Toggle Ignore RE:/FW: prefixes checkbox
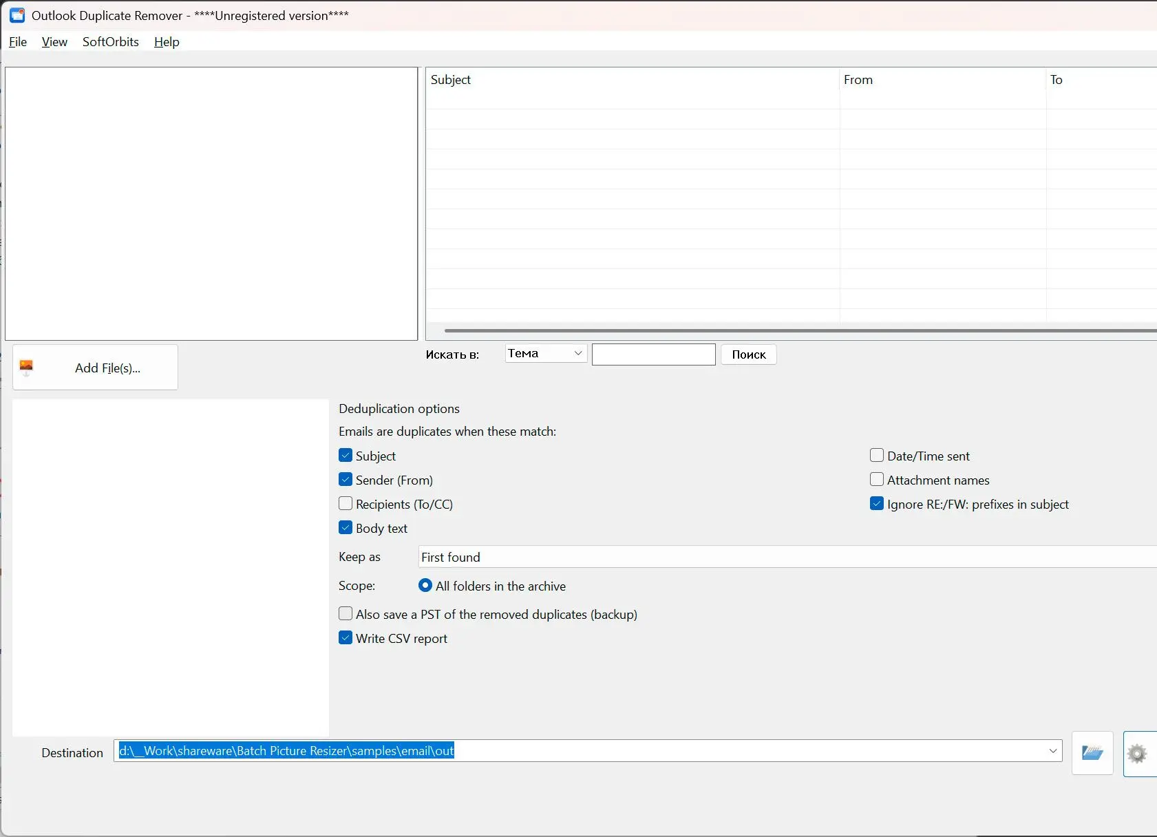 (877, 504)
